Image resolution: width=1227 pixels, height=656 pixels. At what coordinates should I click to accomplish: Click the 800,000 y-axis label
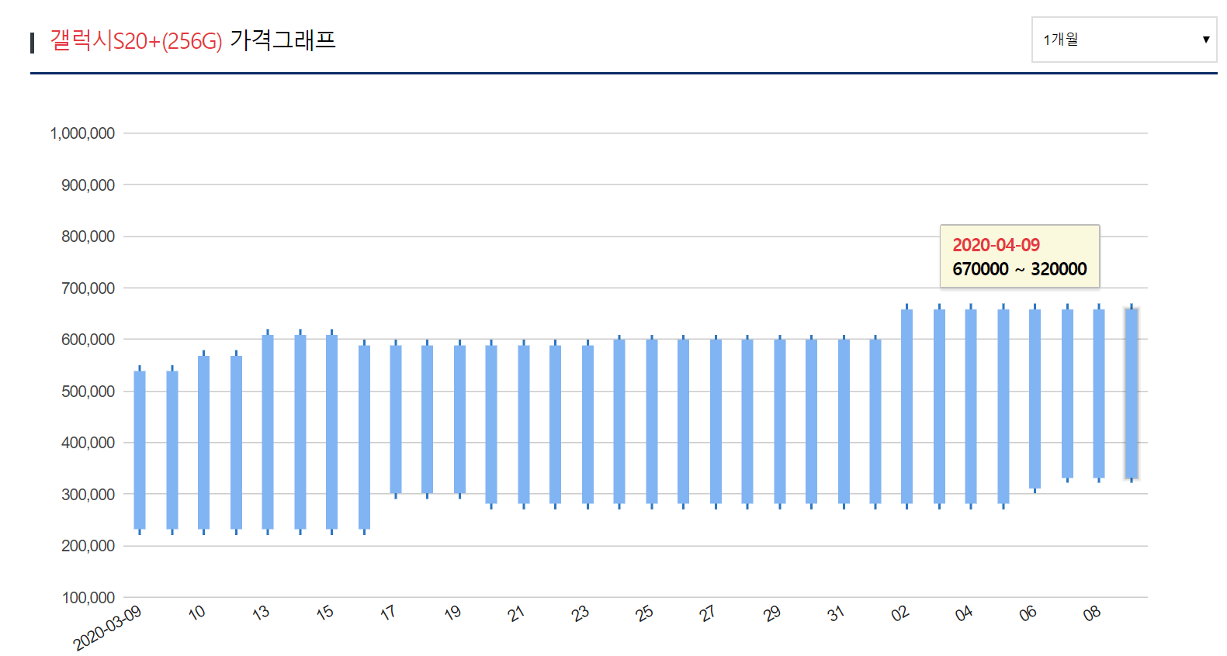[88, 237]
